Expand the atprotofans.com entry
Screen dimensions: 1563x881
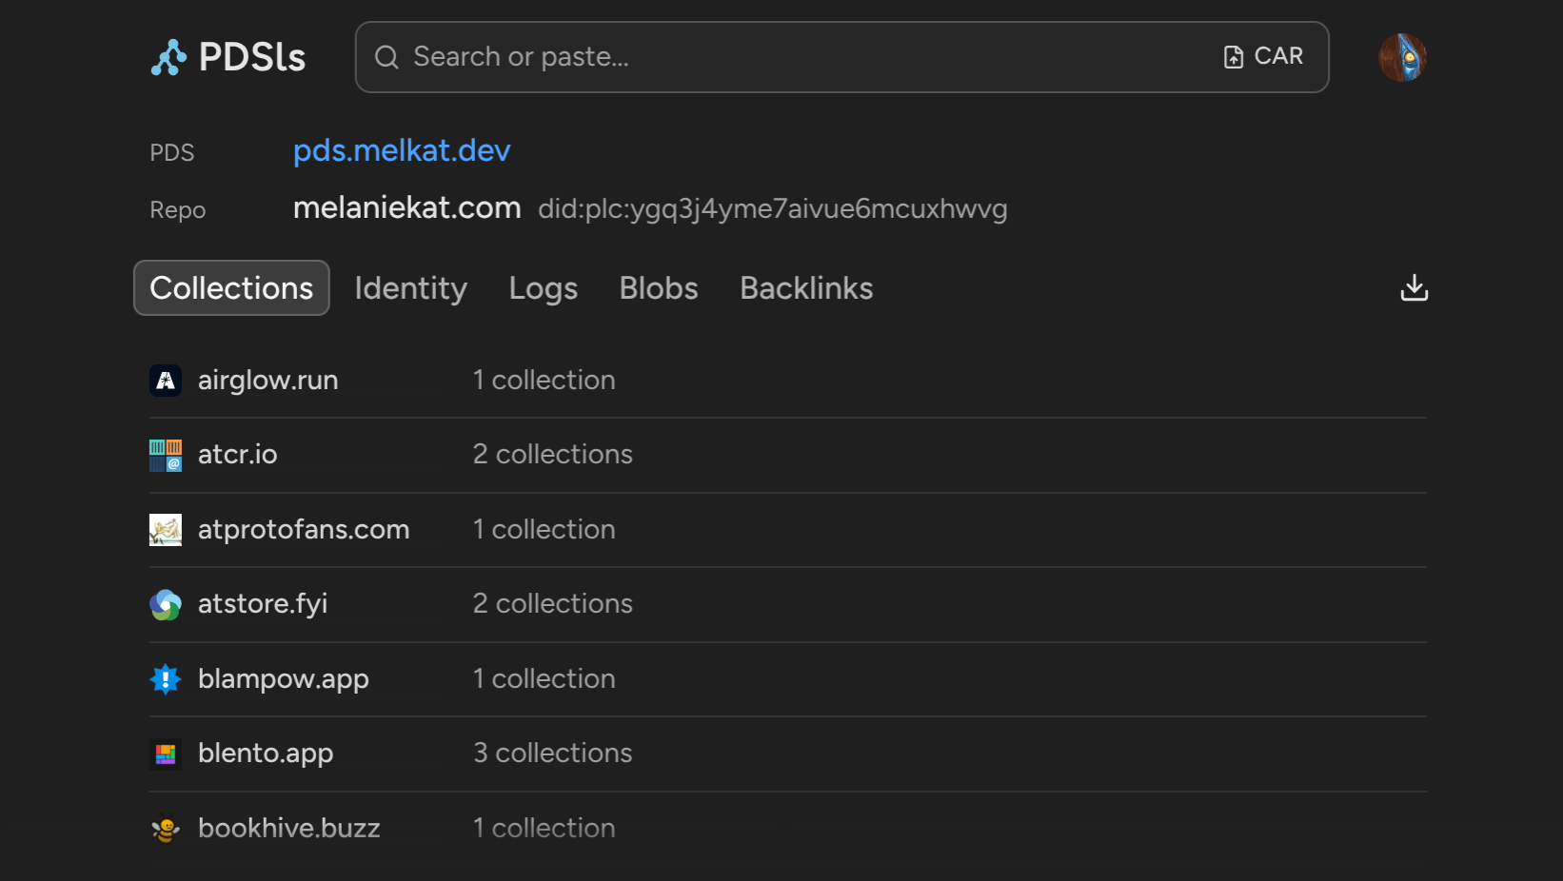coord(788,530)
